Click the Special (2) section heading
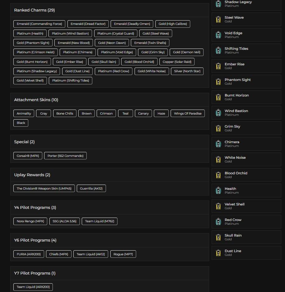Screen dimensions: 285x292 point(24,142)
